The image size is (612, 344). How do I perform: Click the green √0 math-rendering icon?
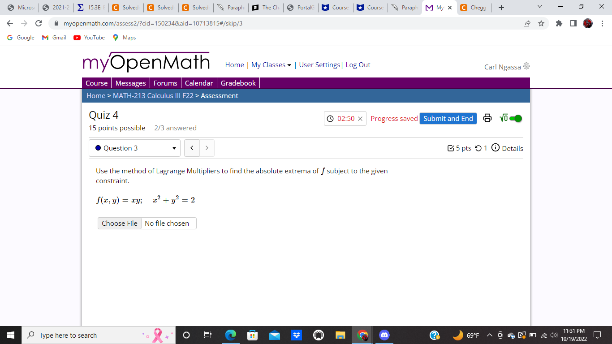(x=503, y=118)
